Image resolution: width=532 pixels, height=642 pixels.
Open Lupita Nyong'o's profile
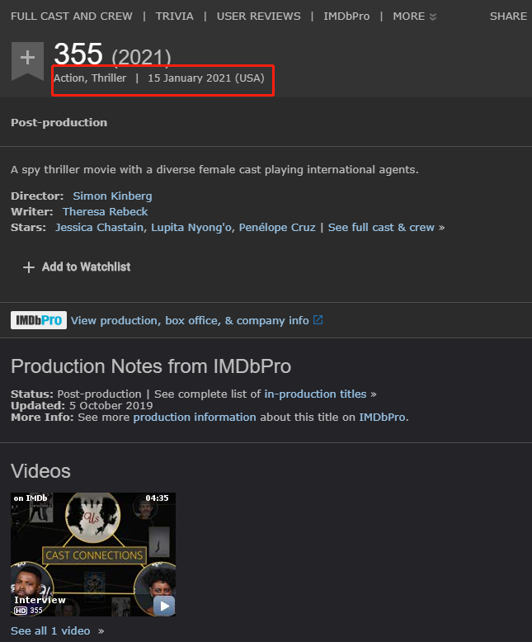191,227
